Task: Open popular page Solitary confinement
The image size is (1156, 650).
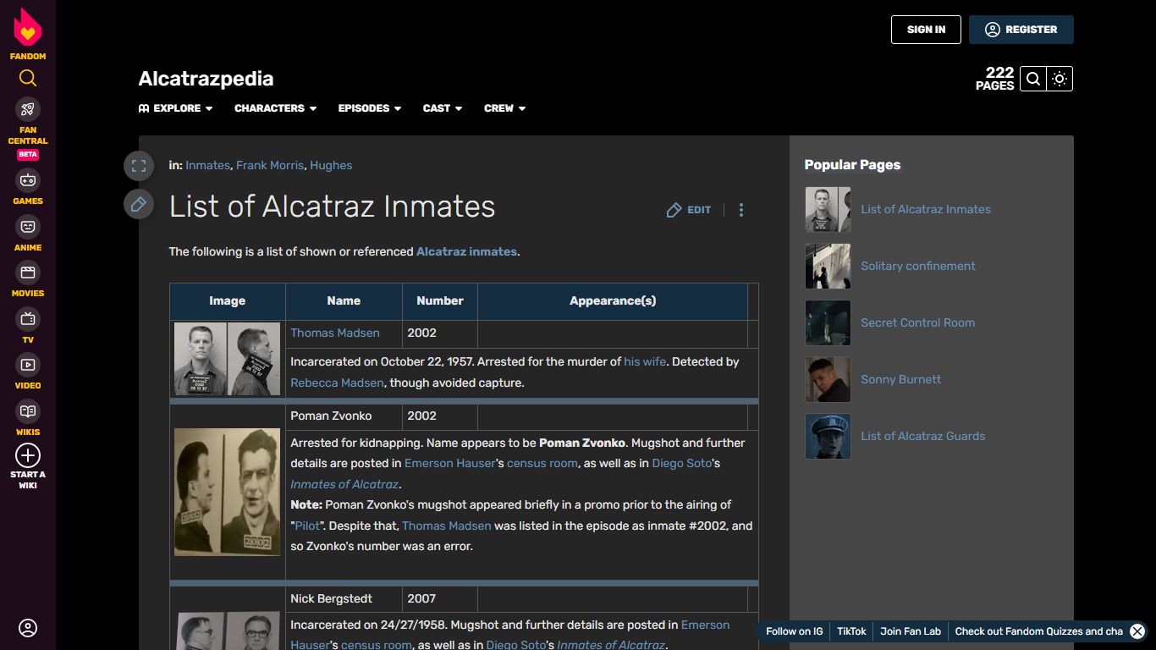Action: 918,266
